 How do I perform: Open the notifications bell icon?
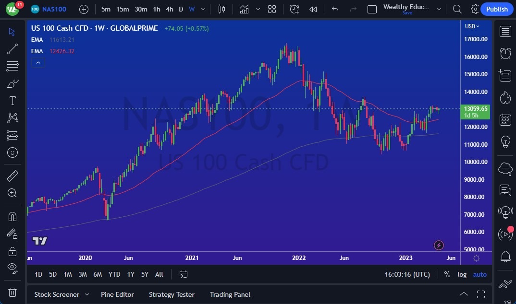pos(505,256)
